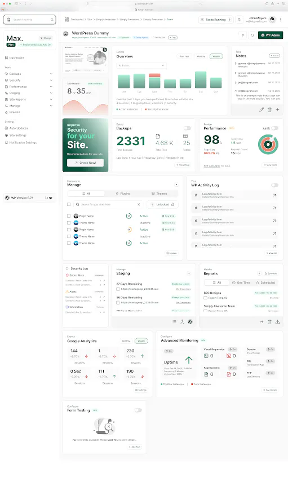This screenshot has width=288, height=493.
Task: Share report with the forward arrow icon
Action: point(262,322)
